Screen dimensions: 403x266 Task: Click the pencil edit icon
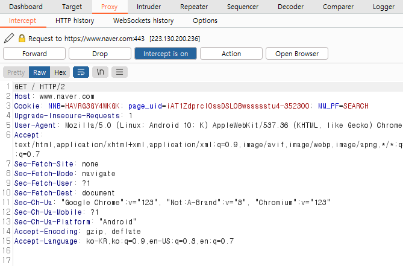point(9,39)
